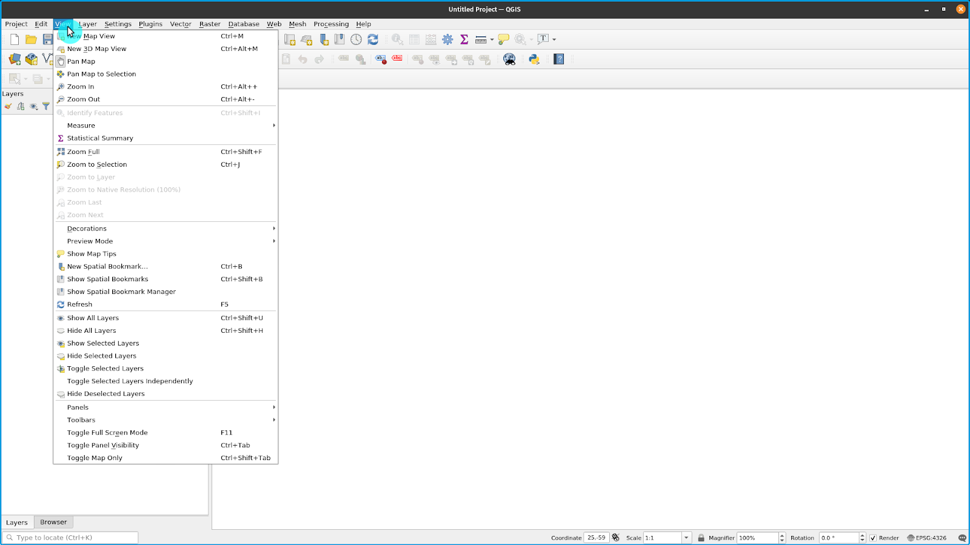Image resolution: width=970 pixels, height=545 pixels.
Task: Click the Filter Legend funnel icon
Action: (46, 106)
